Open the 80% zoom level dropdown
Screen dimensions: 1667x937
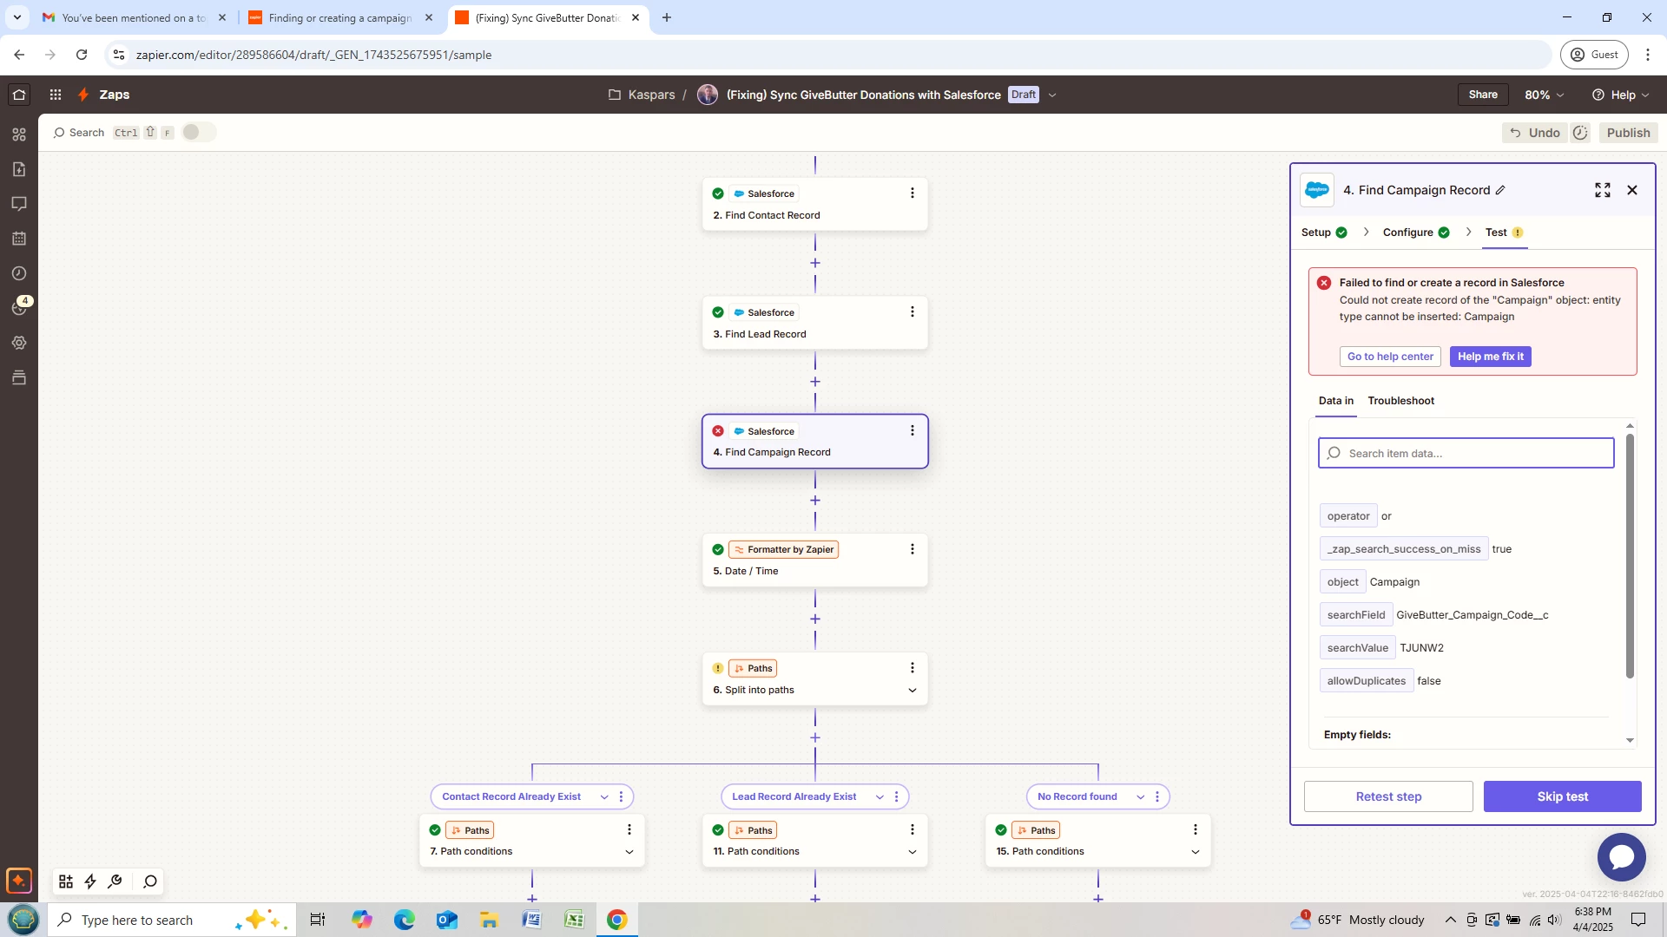pyautogui.click(x=1544, y=95)
